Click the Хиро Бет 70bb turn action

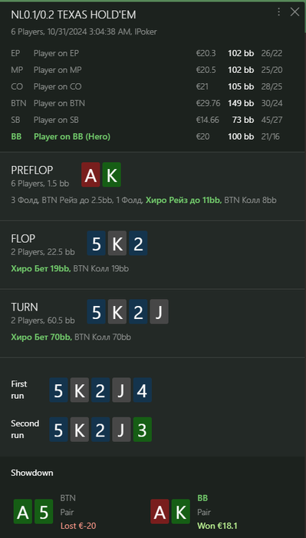pos(41,337)
